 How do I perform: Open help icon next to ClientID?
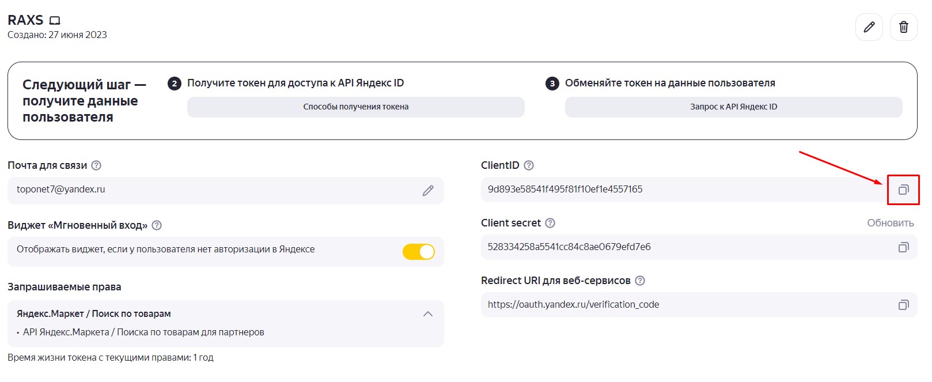click(x=529, y=165)
